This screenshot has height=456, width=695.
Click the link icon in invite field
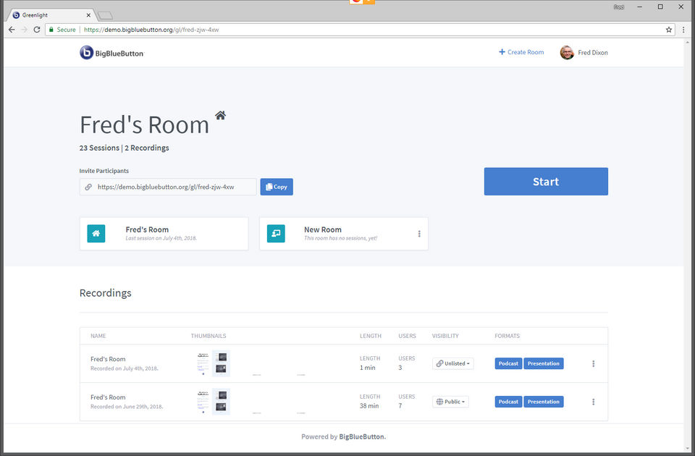click(x=88, y=187)
